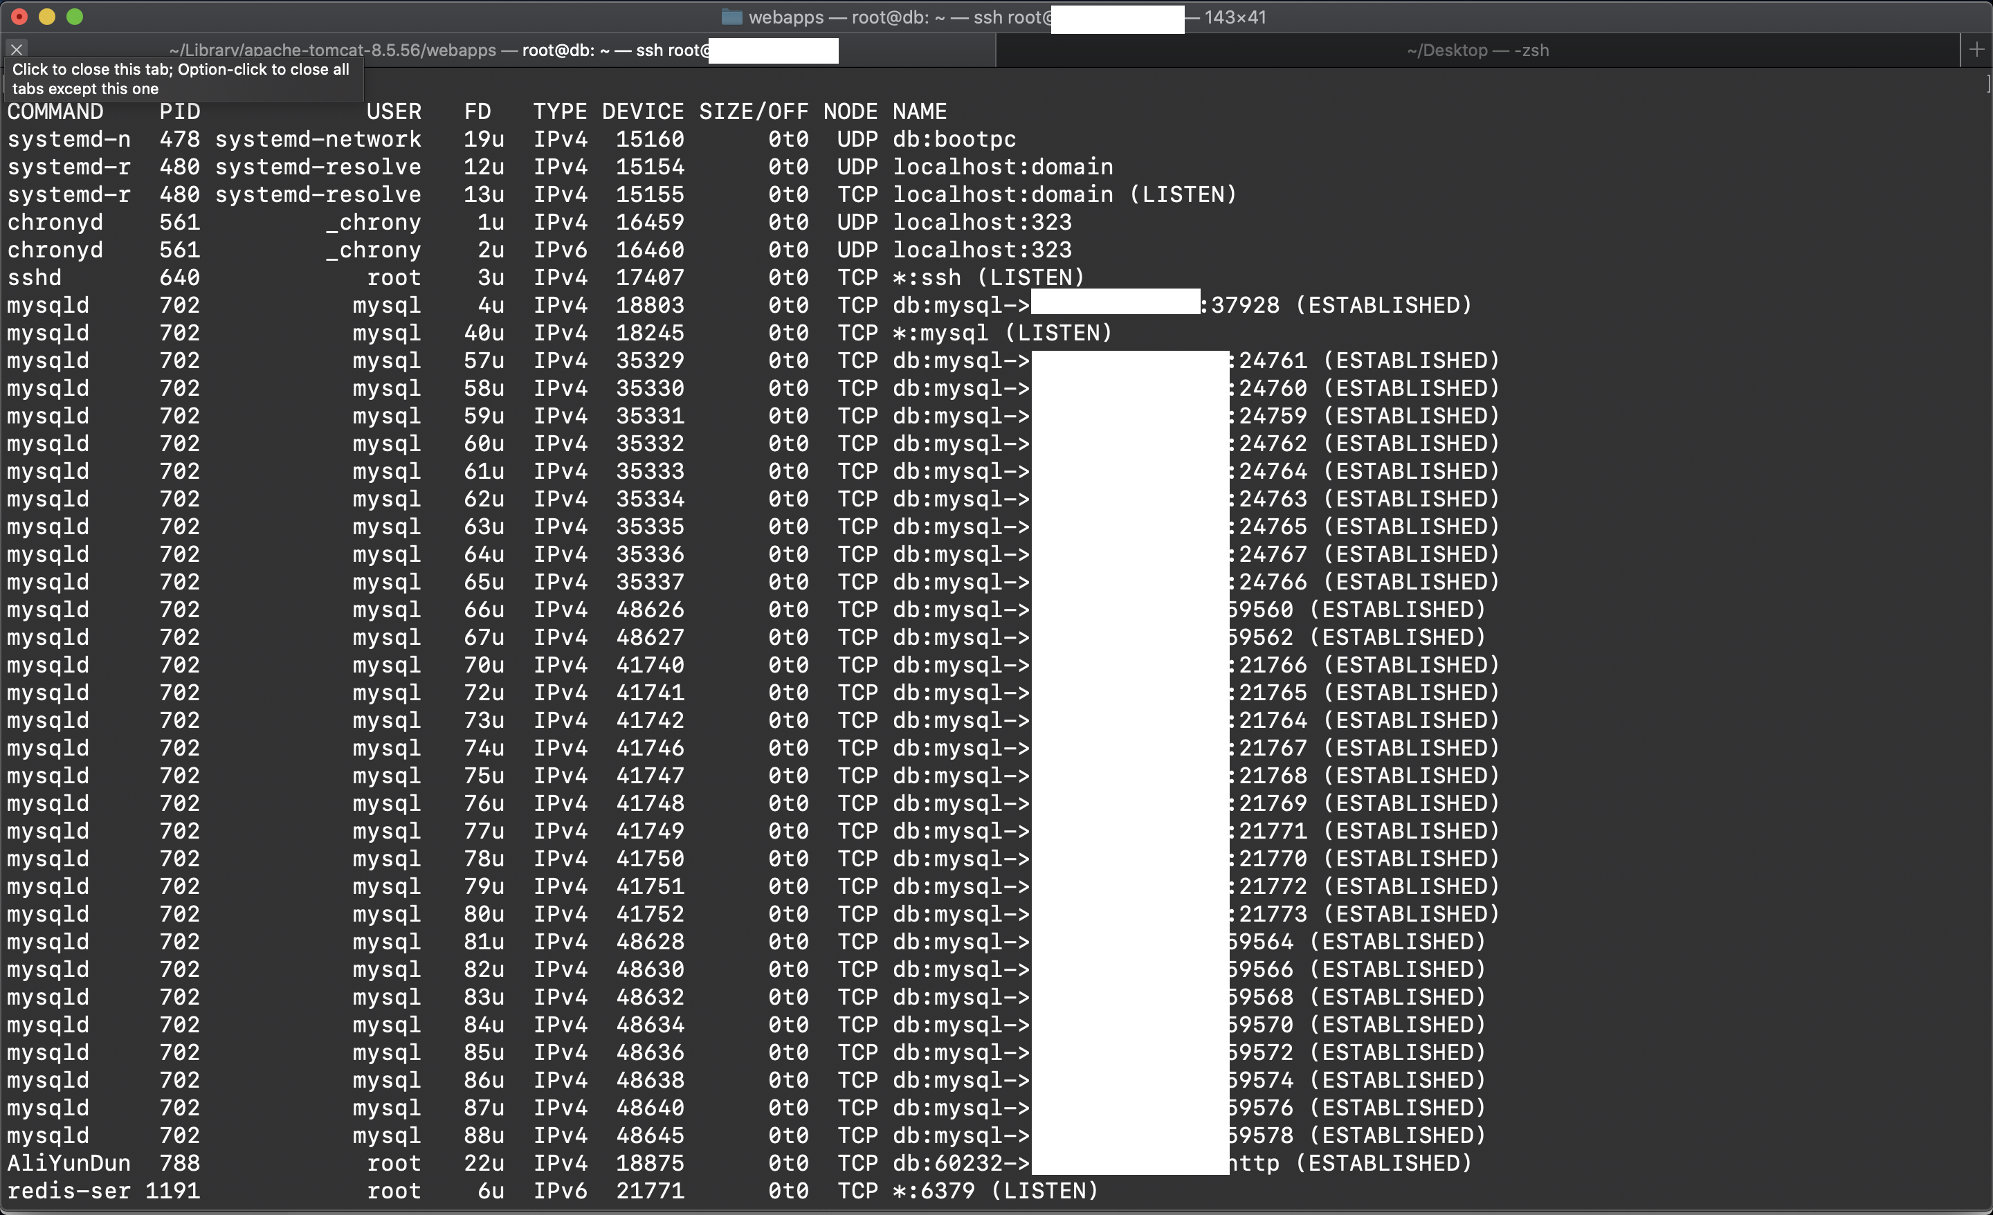Image resolution: width=1993 pixels, height=1215 pixels.
Task: Click 'http (ESTABLISHED)' in AliYunDun row
Action: (1350, 1163)
